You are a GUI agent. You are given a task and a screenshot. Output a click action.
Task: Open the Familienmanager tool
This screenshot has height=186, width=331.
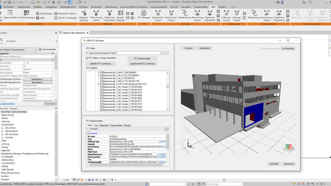point(27,14)
